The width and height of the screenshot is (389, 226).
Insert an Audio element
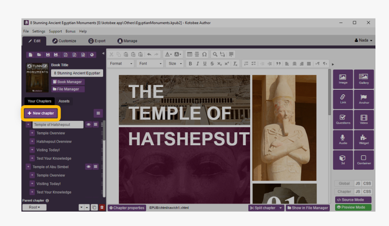(343, 140)
